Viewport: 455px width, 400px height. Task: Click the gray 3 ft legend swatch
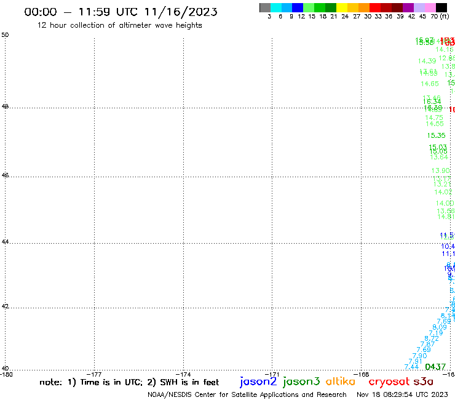click(265, 7)
